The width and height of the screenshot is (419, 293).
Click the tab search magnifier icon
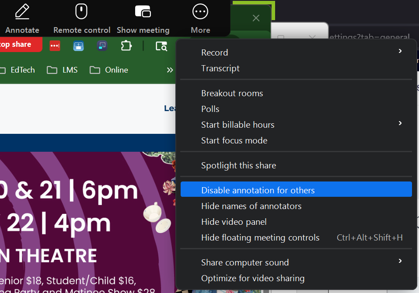[x=161, y=46]
